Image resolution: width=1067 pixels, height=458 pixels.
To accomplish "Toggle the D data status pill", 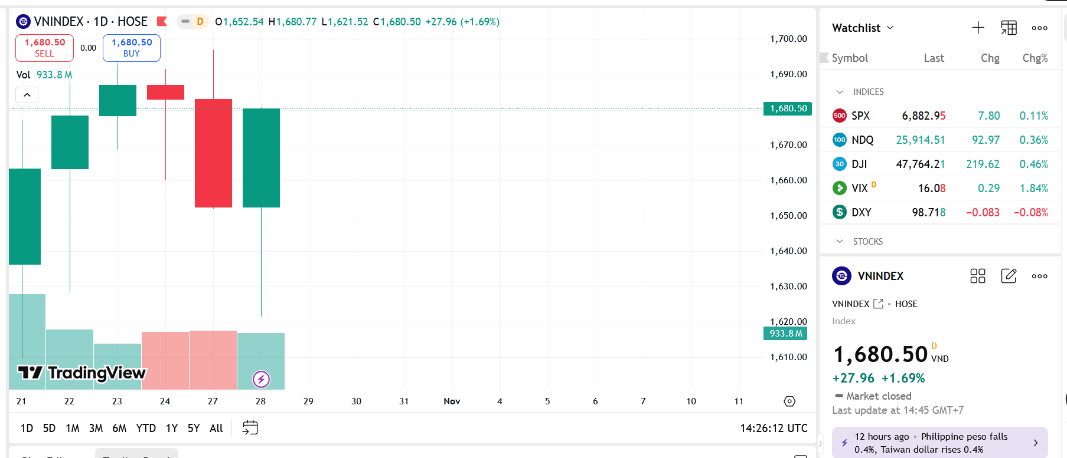I will click(192, 22).
